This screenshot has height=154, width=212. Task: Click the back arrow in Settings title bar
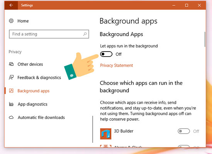coord(11,5)
